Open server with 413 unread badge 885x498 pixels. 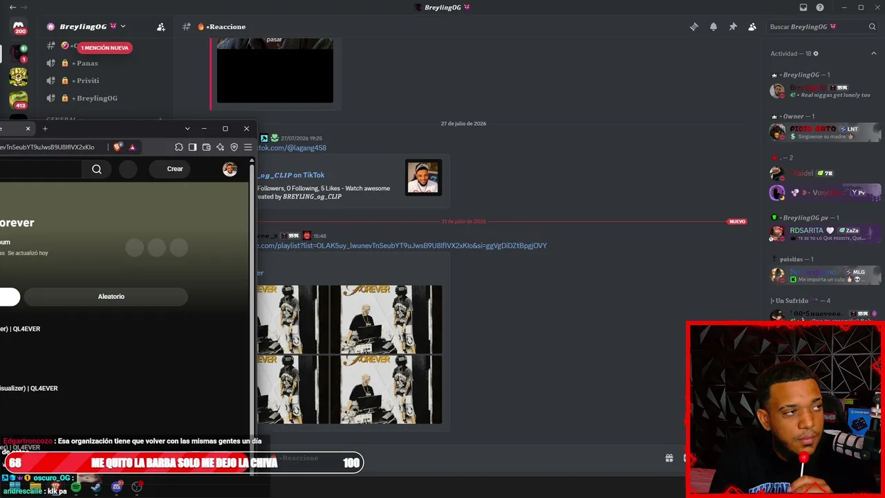pos(19,100)
